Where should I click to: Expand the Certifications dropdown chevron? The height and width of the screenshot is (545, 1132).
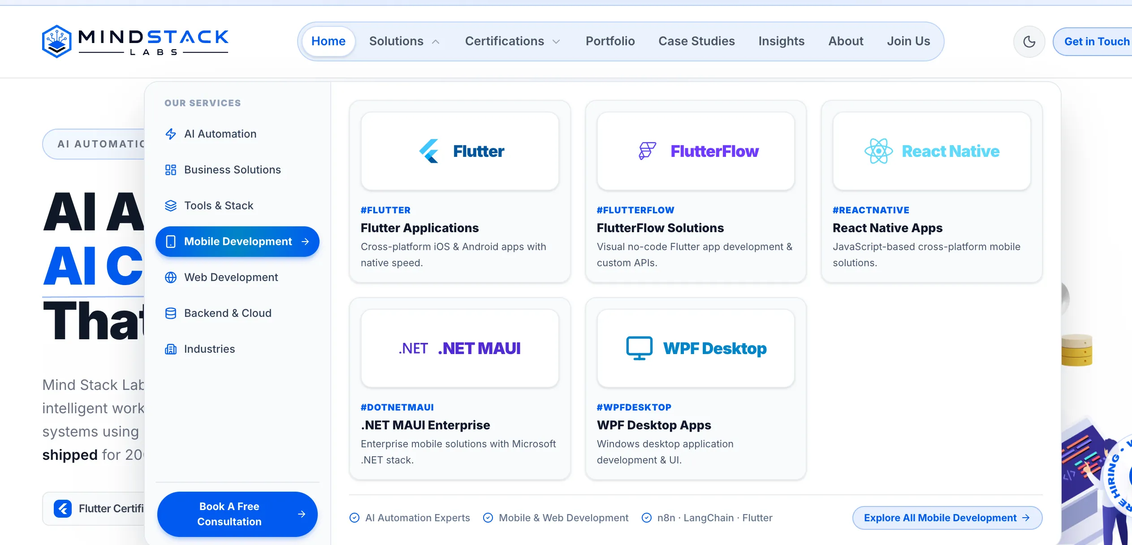(556, 42)
